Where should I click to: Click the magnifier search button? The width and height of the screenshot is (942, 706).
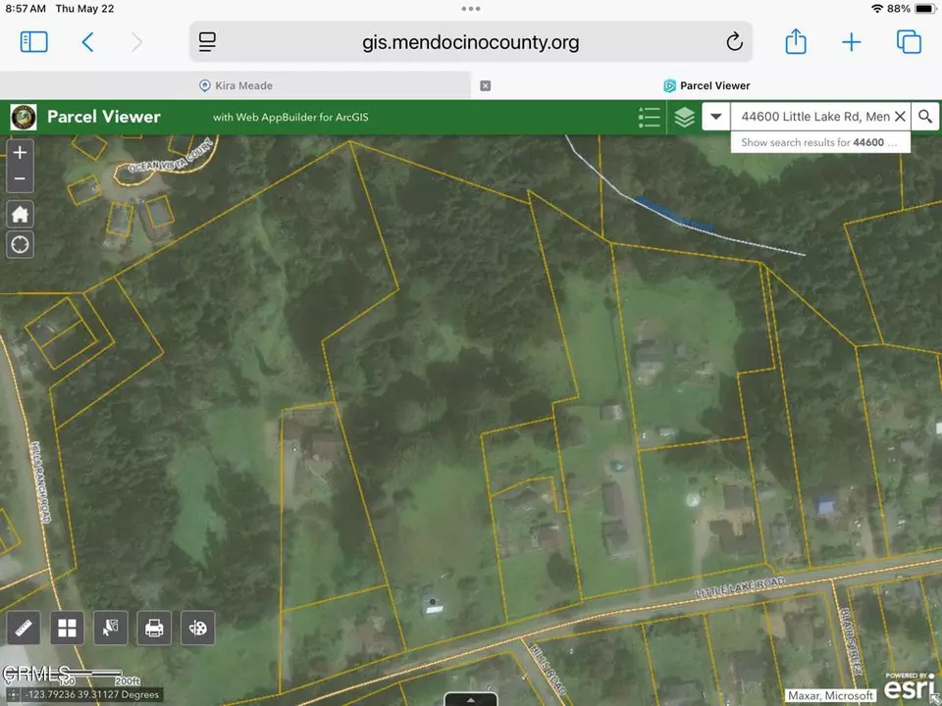[x=924, y=117]
